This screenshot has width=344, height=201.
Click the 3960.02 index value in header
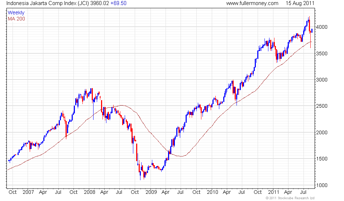[x=100, y=3]
